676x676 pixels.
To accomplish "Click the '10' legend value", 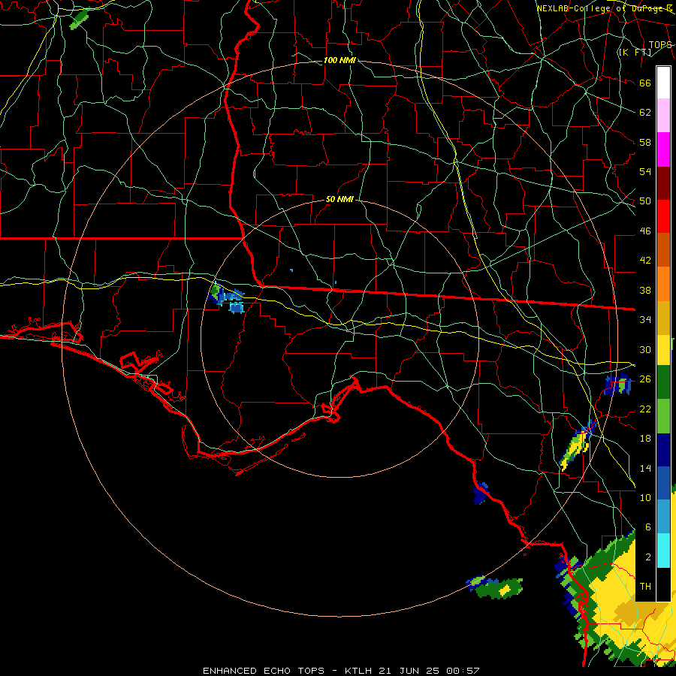I will click(x=645, y=497).
